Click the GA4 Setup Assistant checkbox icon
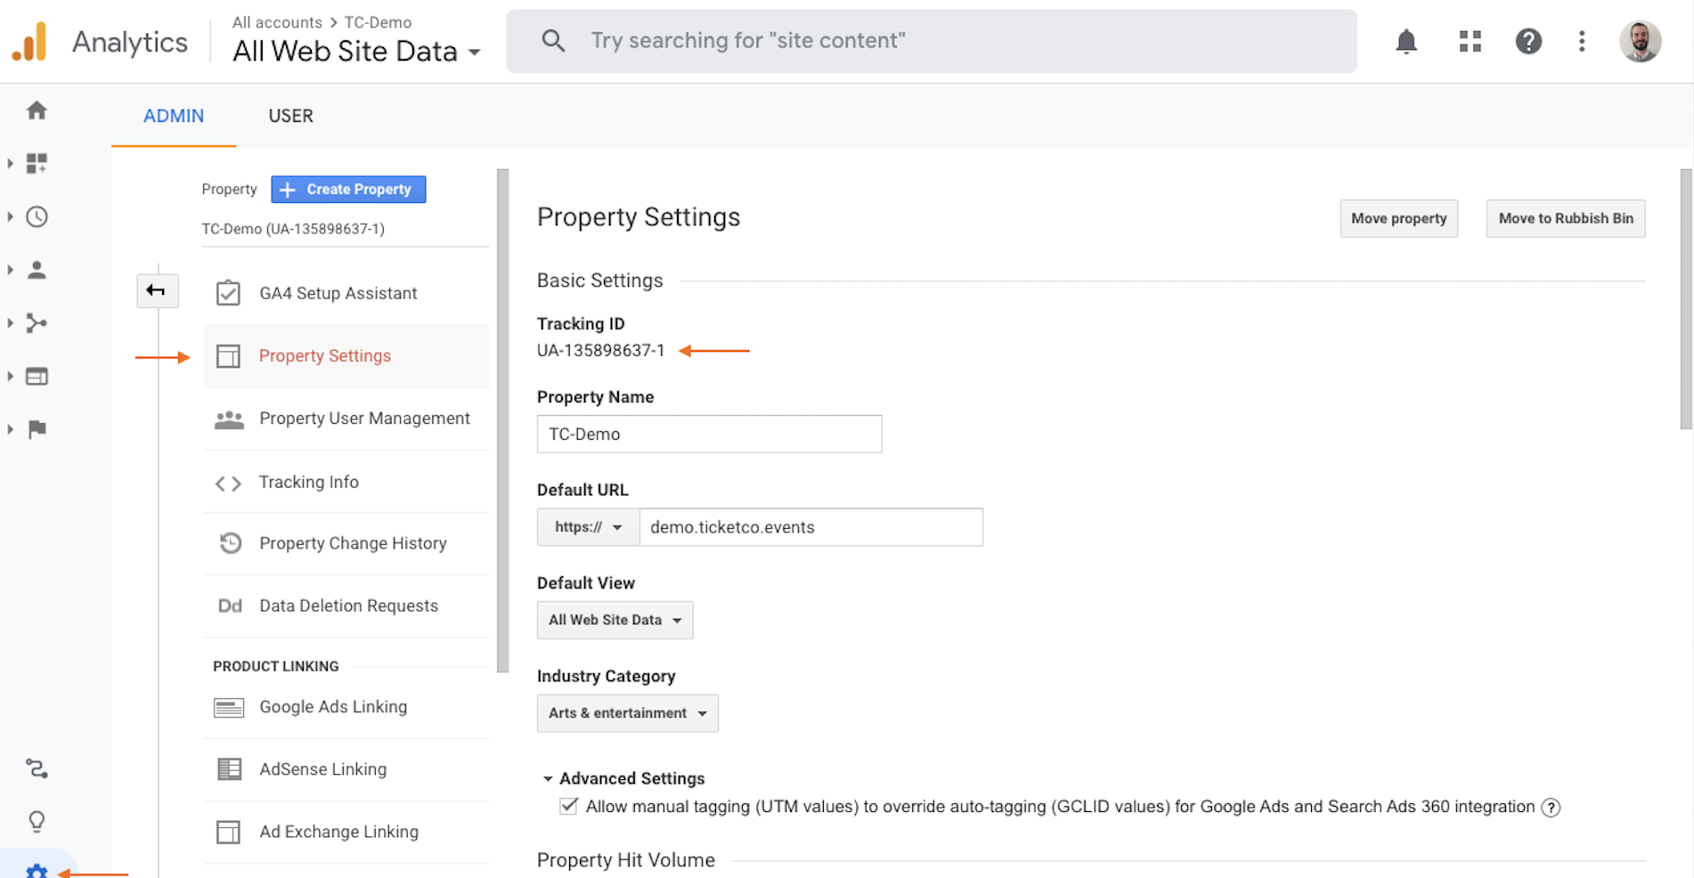1694x878 pixels. point(228,293)
